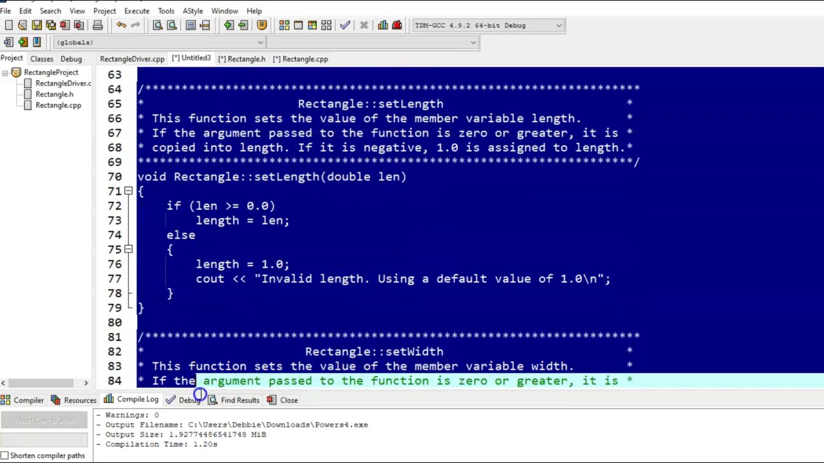Screen dimensions: 824x463
Task: Click the Save All toolbar icon
Action: [x=51, y=25]
